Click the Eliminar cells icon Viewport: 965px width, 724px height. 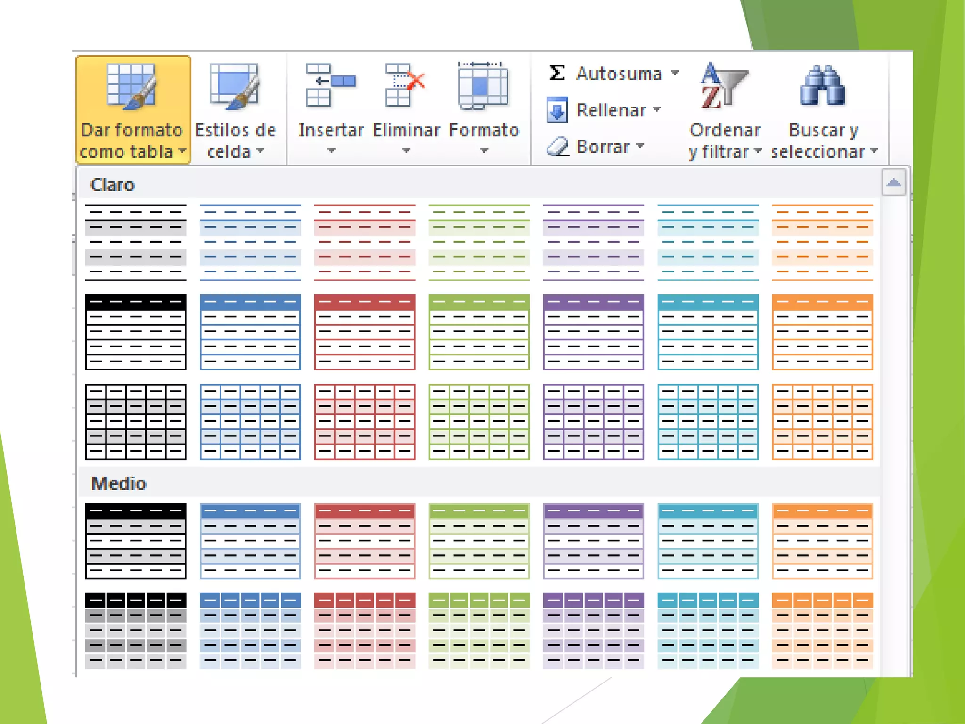coord(404,86)
